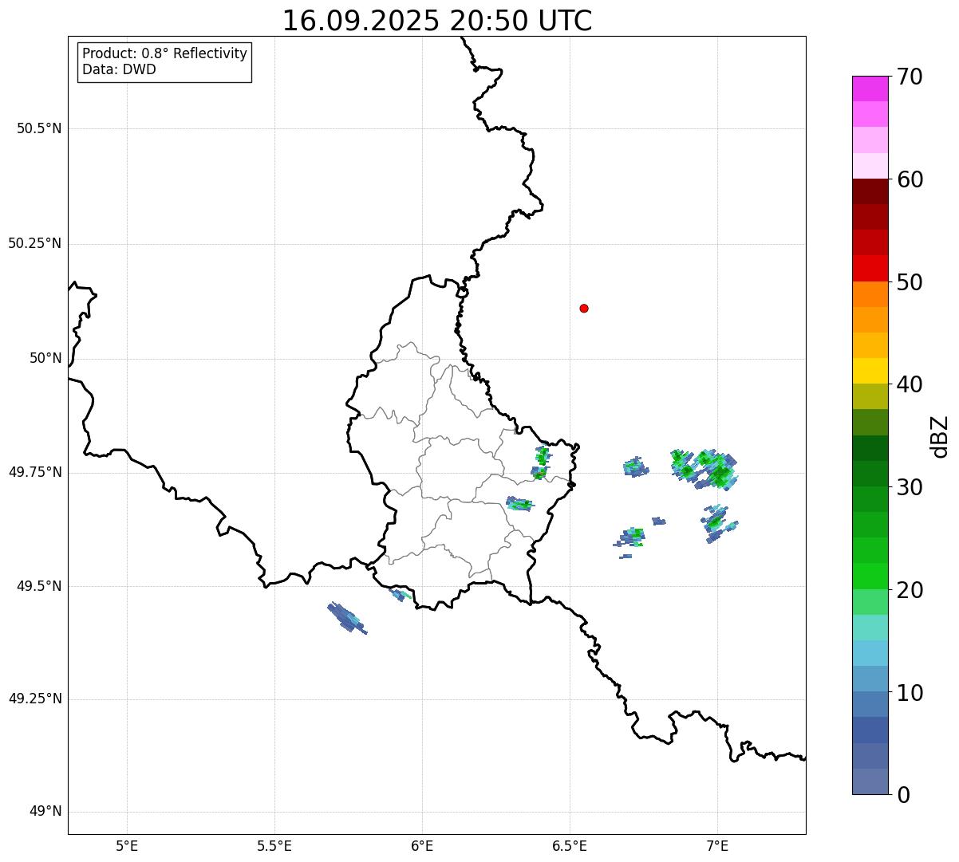Click the dark maroon band below 60 dBZ
Viewport: 959px width, 862px height.
point(870,191)
